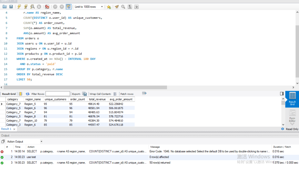Toggle auto-commit mode

(x=68, y=7)
